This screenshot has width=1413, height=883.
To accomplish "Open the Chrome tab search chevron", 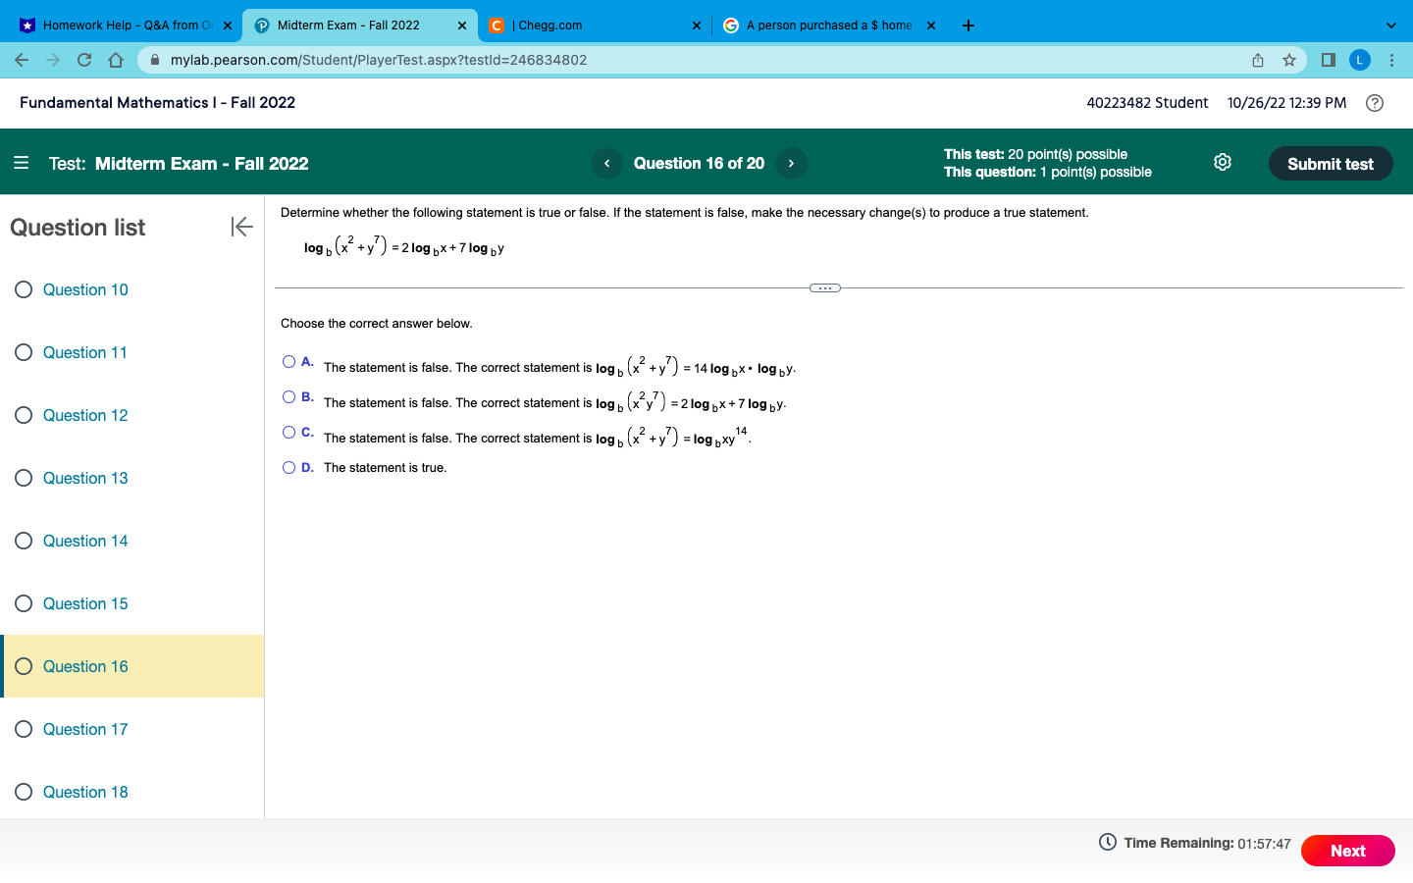I will coord(1389,25).
